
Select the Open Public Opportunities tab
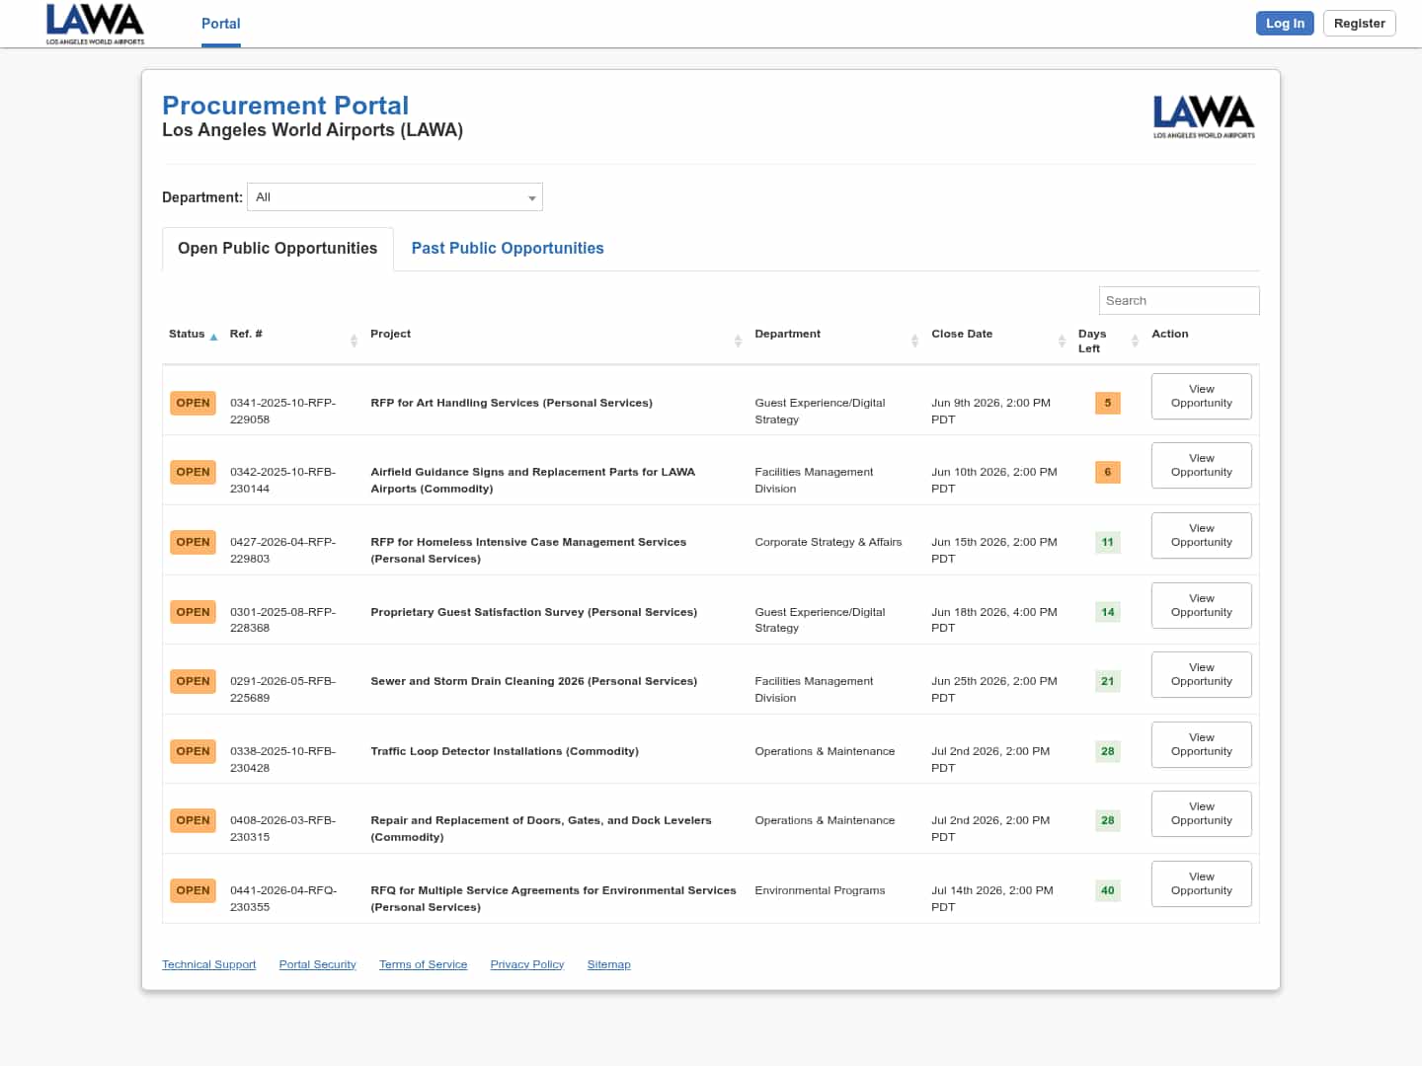277,249
